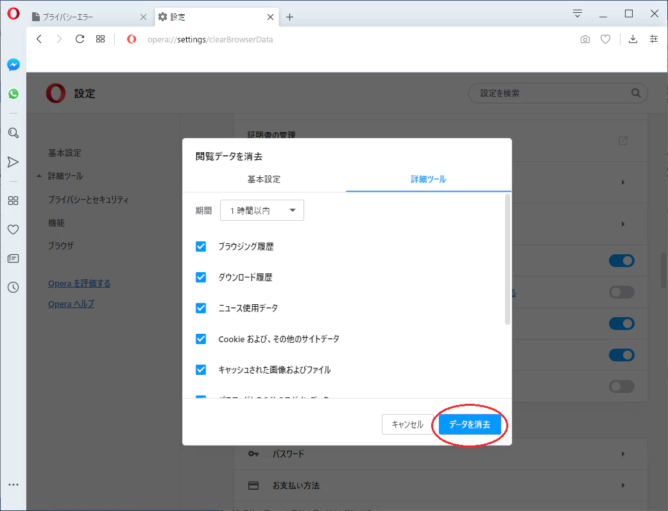Open Facebook Messenger from the sidebar

(x=13, y=64)
